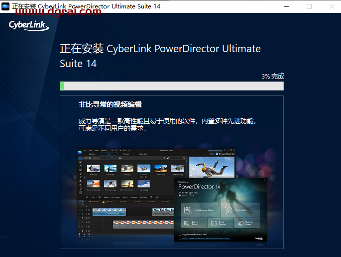The height and width of the screenshot is (257, 341).
Task: Click the large "正在安装 CyberLink PowerDirector" heading
Action: (160, 56)
